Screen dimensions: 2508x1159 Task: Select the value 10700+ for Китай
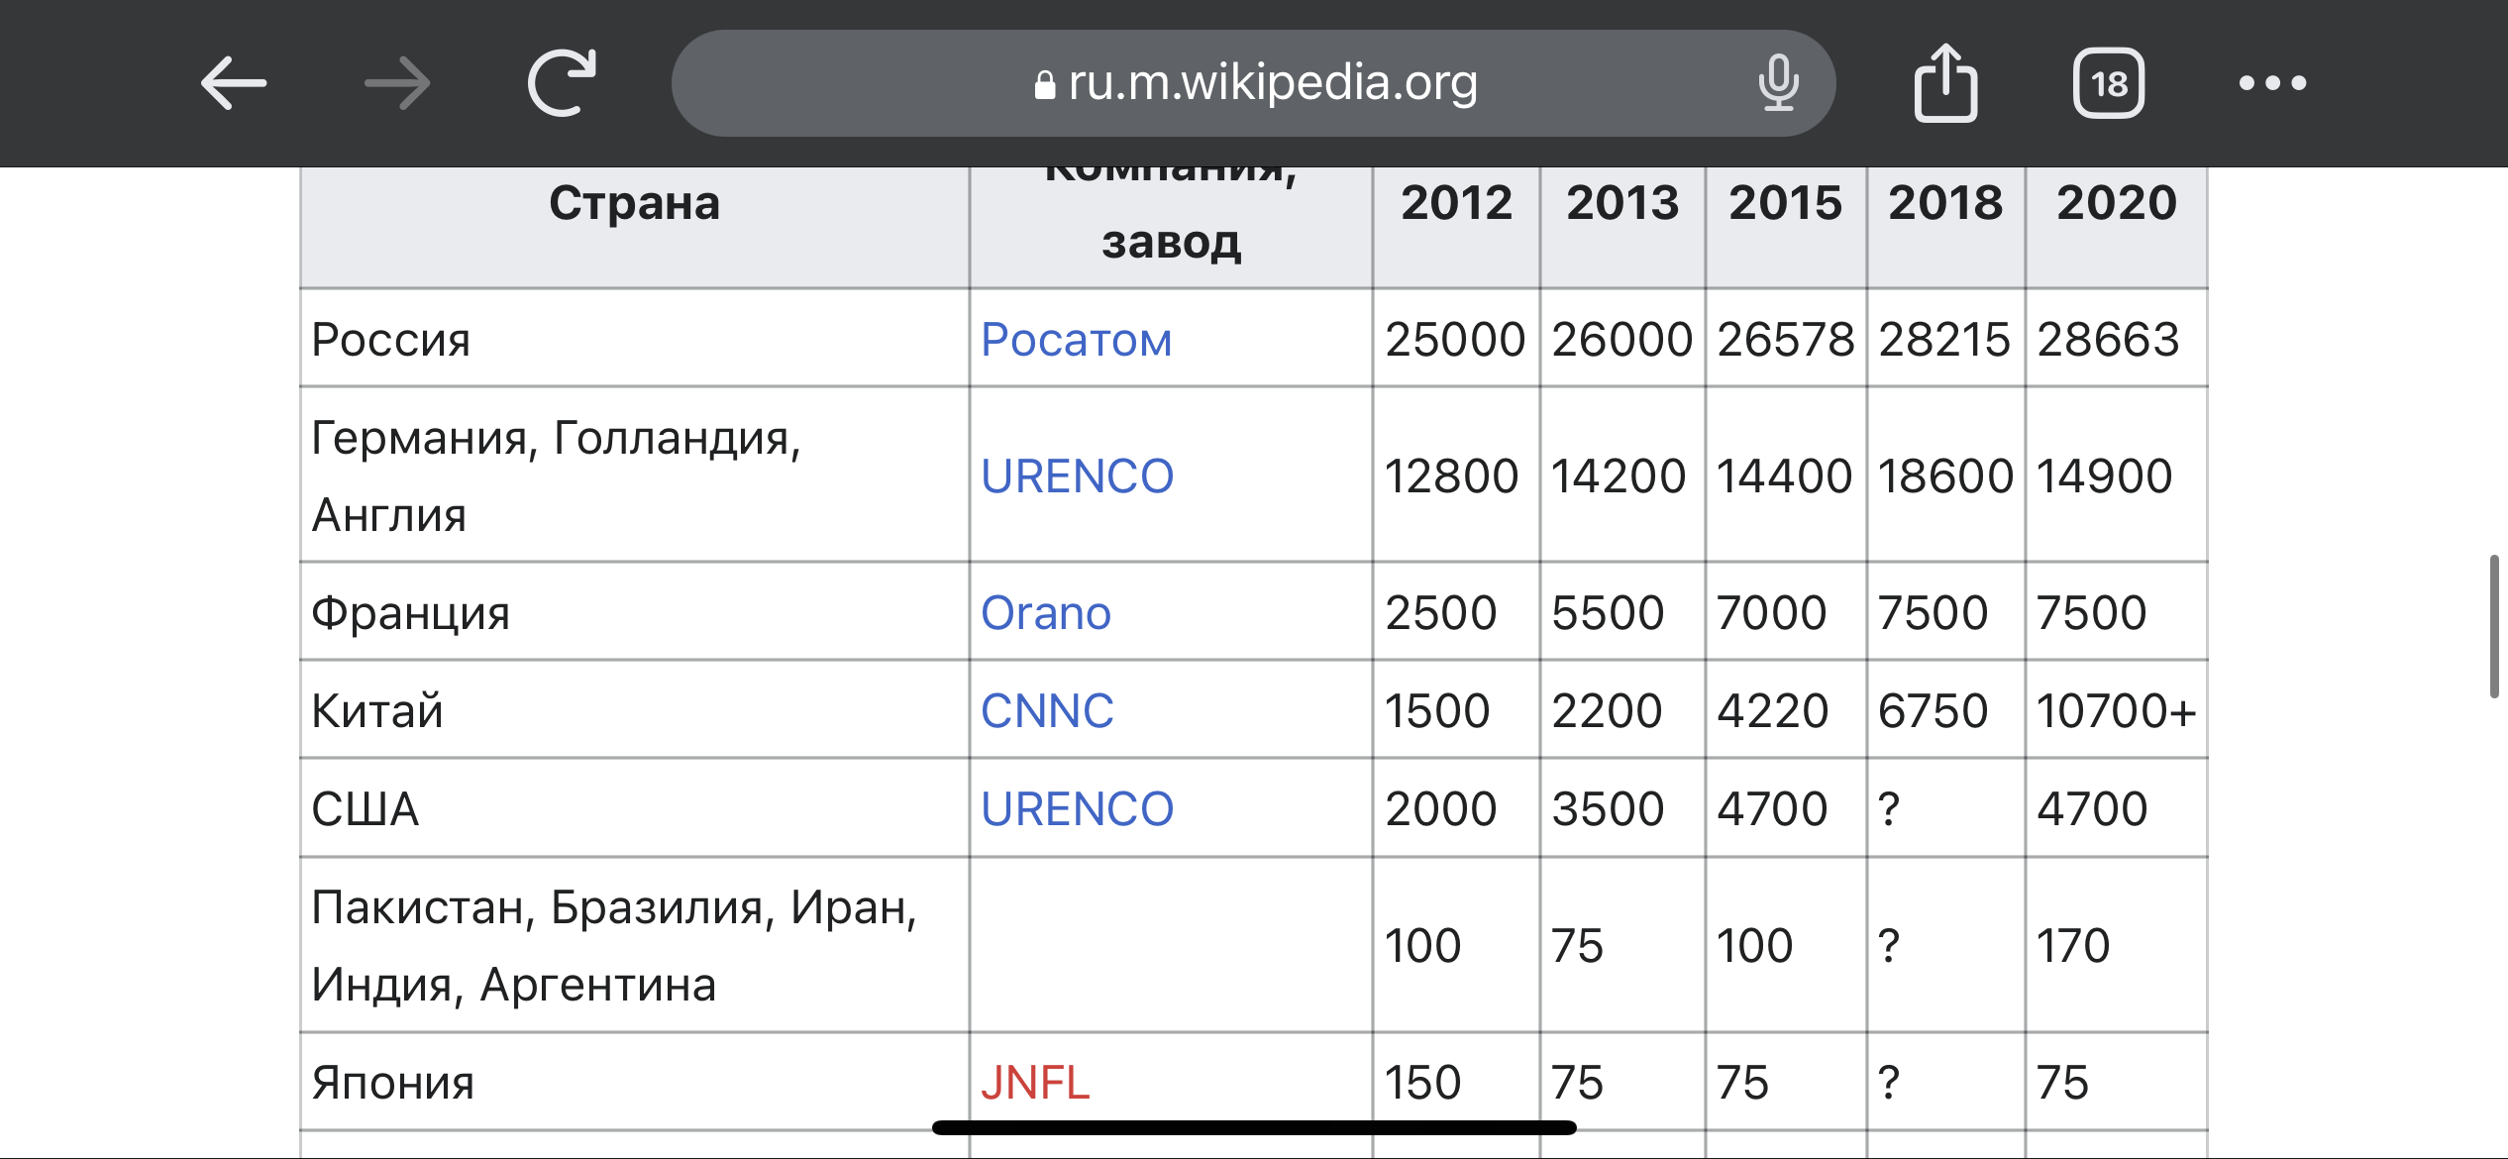coord(2117,710)
